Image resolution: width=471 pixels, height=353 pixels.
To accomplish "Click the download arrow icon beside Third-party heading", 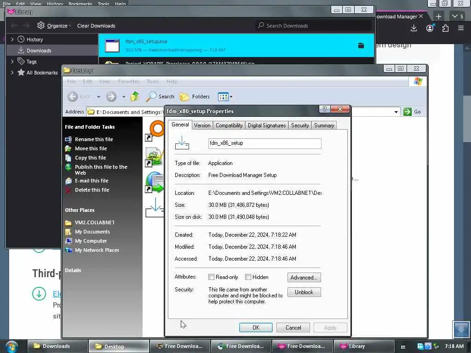I will (x=39, y=294).
